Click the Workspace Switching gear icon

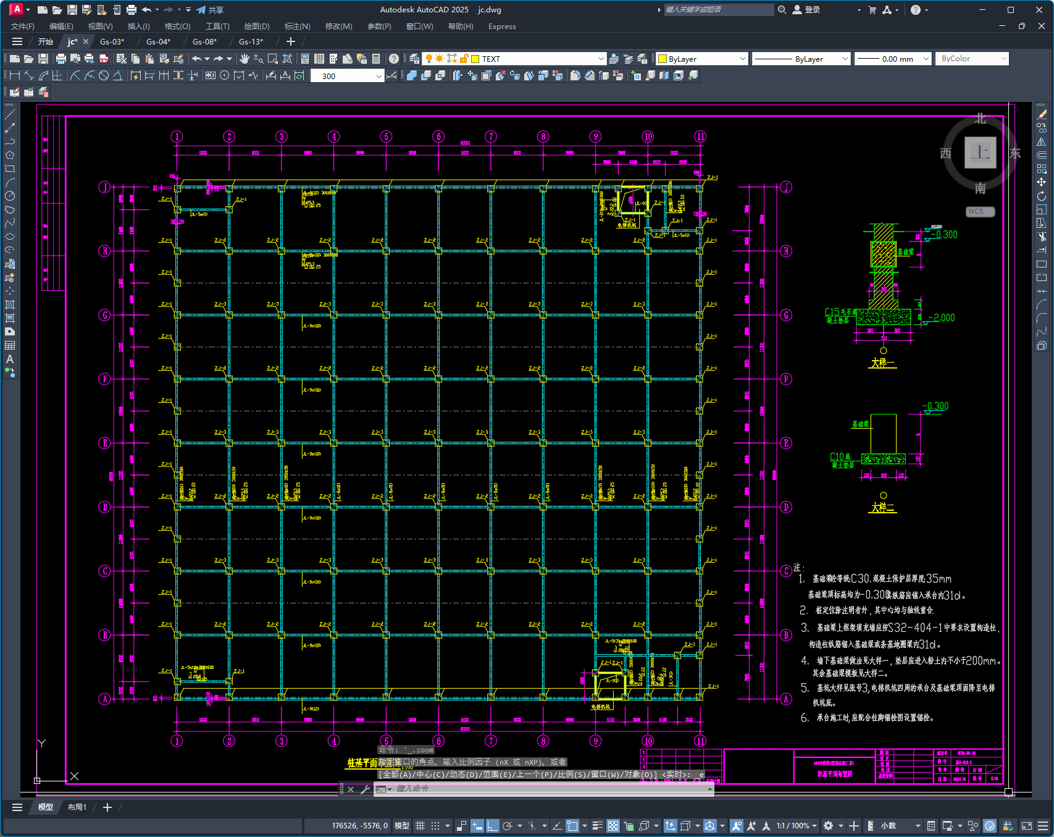click(x=828, y=826)
